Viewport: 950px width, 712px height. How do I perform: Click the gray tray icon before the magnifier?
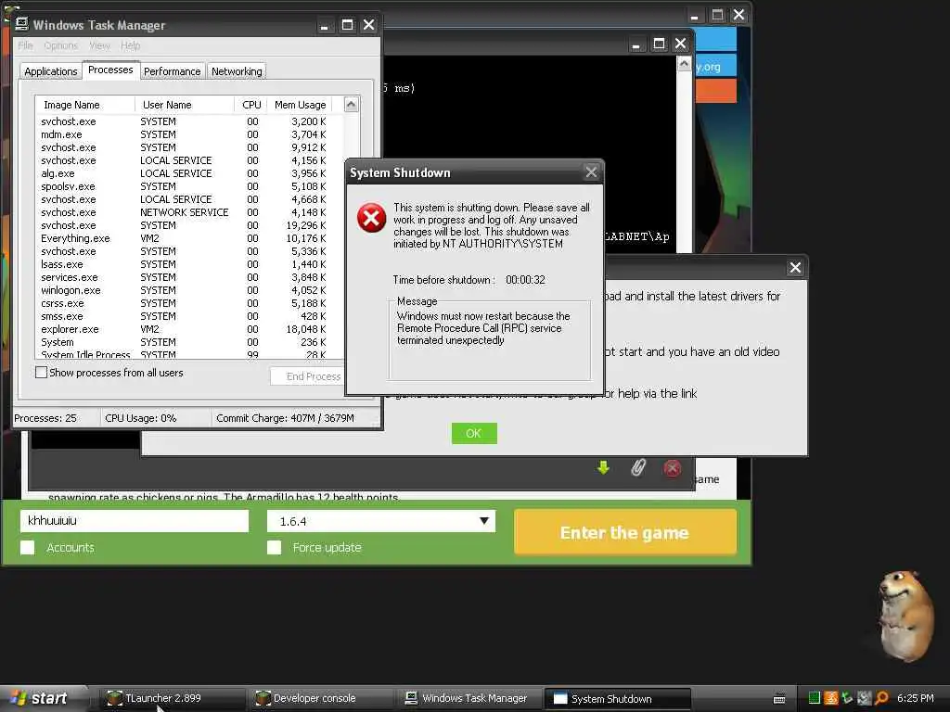click(x=865, y=698)
